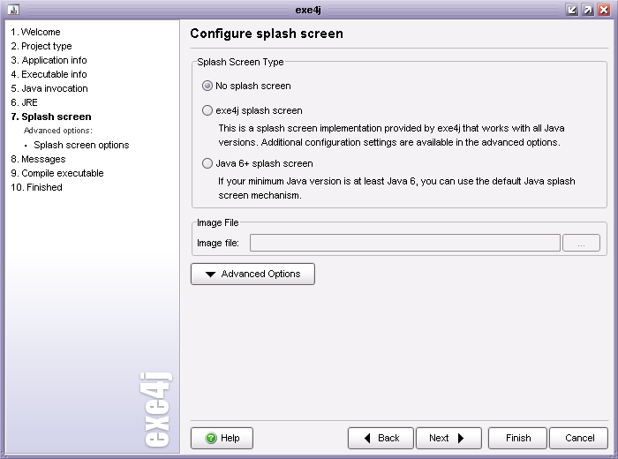Go to step 6. JRE

tap(24, 102)
